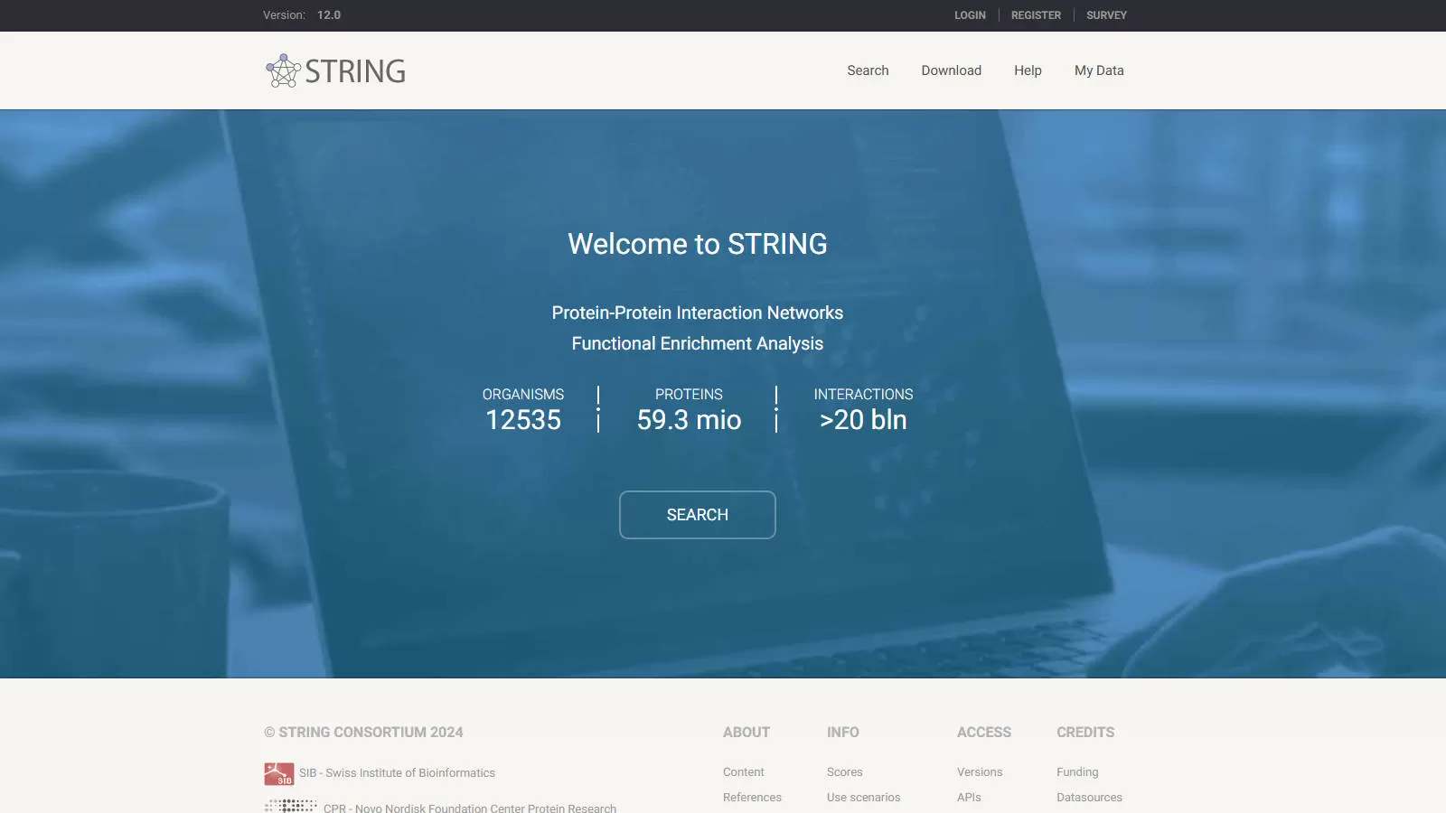Click the REGISTER link in top bar
Image resolution: width=1446 pixels, height=813 pixels.
point(1036,15)
